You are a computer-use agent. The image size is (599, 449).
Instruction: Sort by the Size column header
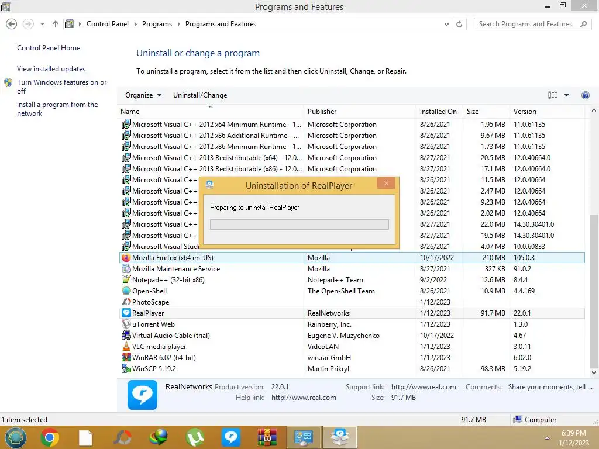[486, 112]
